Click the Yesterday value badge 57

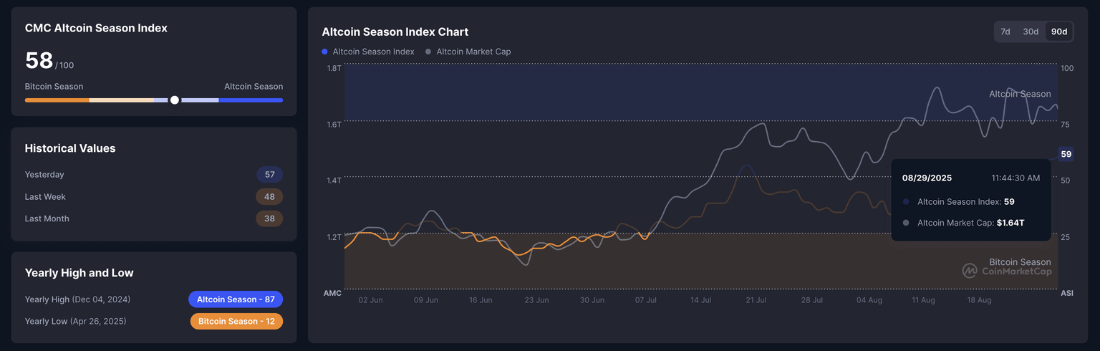(270, 175)
